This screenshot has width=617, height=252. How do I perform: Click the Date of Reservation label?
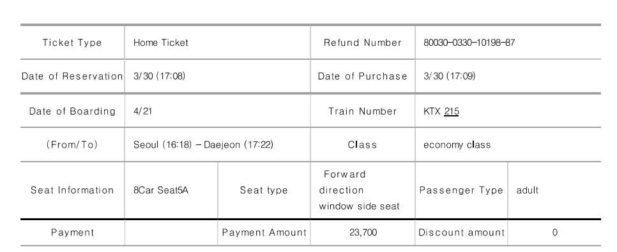72,76
